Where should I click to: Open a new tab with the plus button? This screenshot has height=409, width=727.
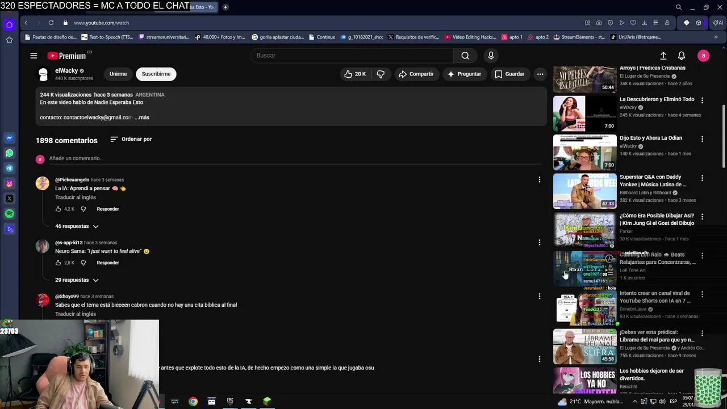(225, 7)
